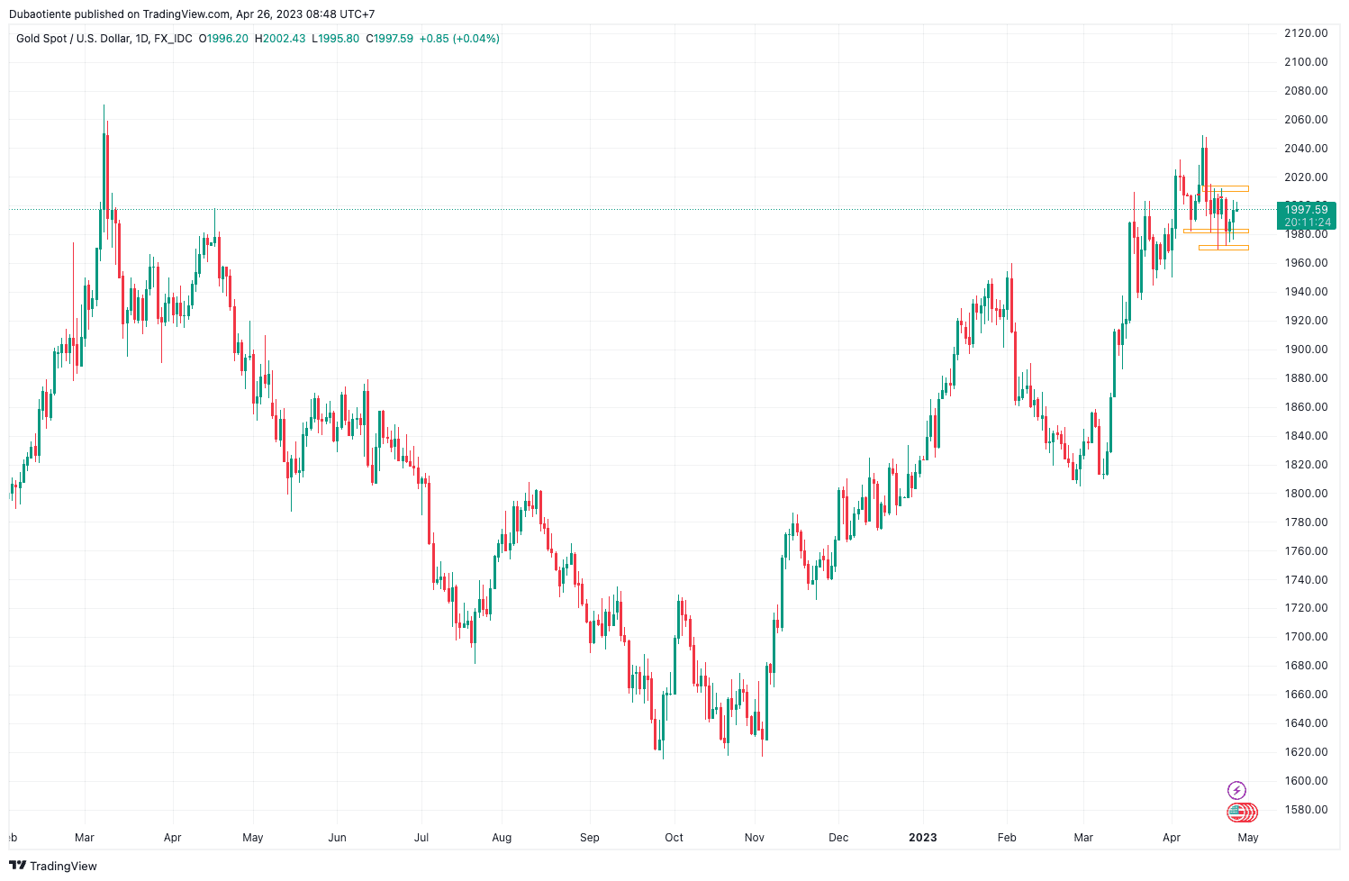This screenshot has height=881, width=1349.
Task: Click the 1600.00 price axis label
Action: click(x=1306, y=781)
